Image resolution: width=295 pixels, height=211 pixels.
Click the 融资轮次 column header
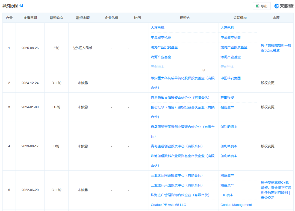tap(57, 18)
